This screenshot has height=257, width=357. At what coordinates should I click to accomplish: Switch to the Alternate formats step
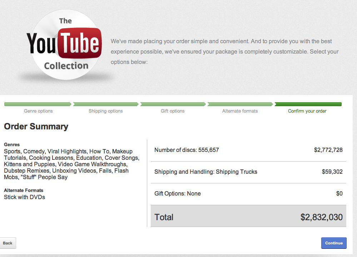pos(240,111)
